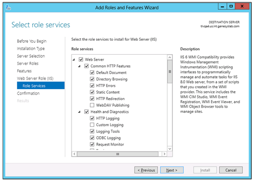Click the horizontal scrollbar thumb
The width and height of the screenshot is (254, 182).
click(118, 154)
